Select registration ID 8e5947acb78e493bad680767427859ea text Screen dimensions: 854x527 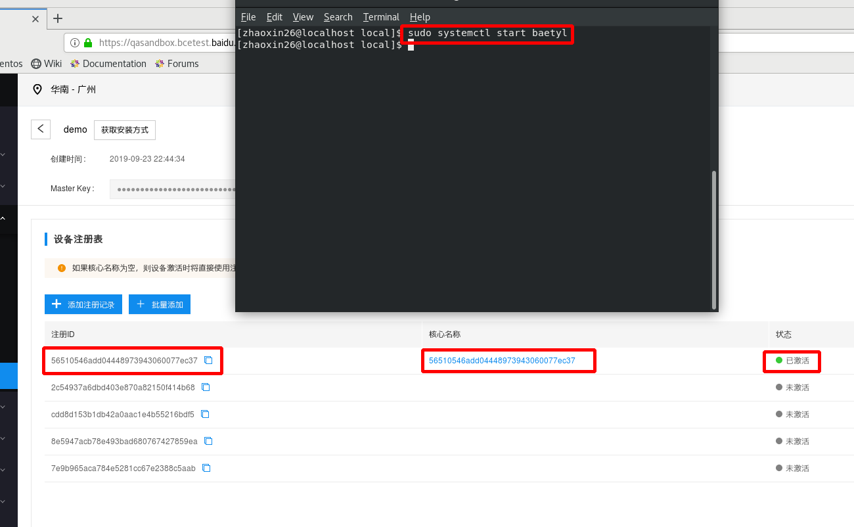tap(124, 442)
